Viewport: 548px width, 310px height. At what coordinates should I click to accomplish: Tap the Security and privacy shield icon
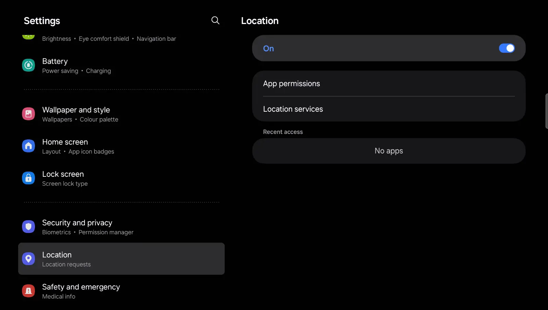coord(28,227)
